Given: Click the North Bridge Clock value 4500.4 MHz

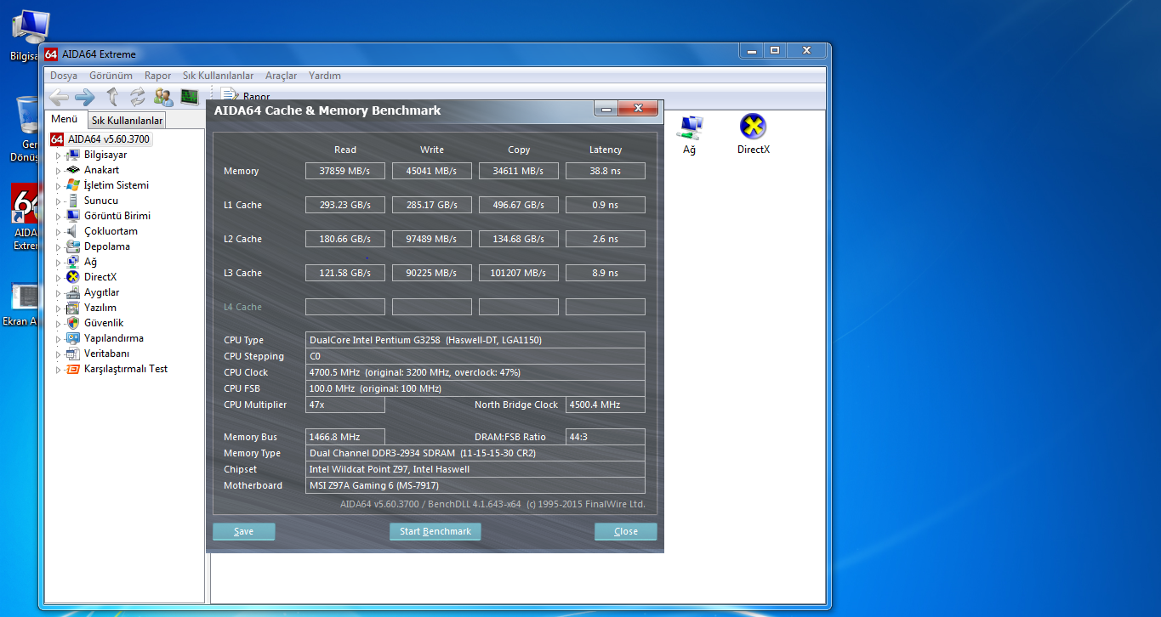Looking at the screenshot, I should coord(606,405).
